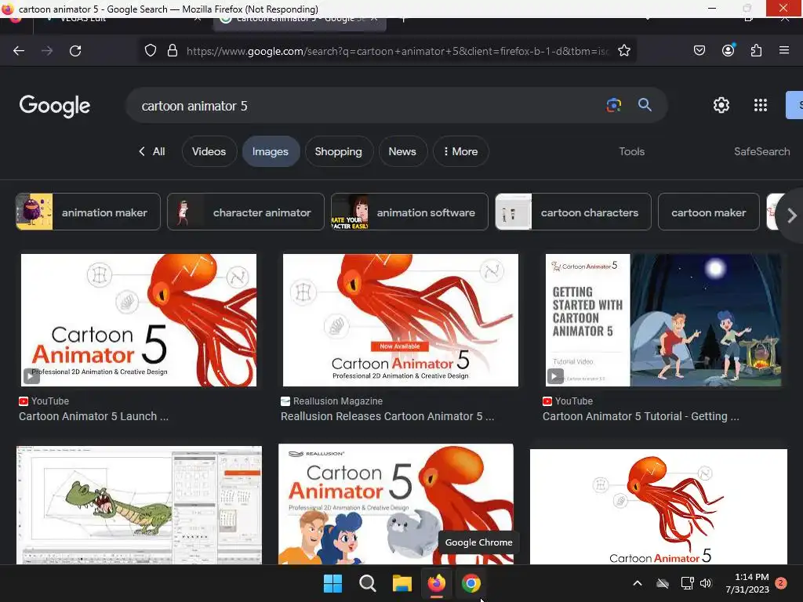Save page to Pocket

[699, 50]
